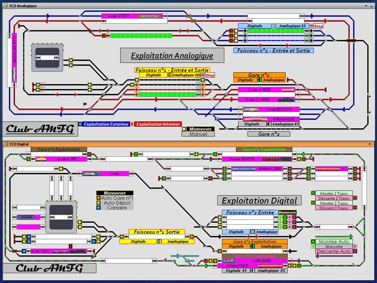The width and height of the screenshot is (377, 283).
Task: Click the green arrow icon beside Montée Auto
Action: click(313, 241)
